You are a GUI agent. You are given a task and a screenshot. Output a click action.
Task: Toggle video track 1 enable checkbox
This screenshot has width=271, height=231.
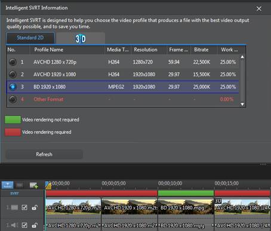click(x=24, y=208)
